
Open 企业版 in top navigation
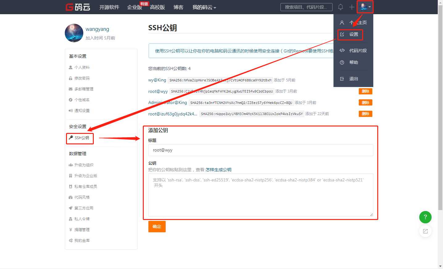tap(135, 7)
